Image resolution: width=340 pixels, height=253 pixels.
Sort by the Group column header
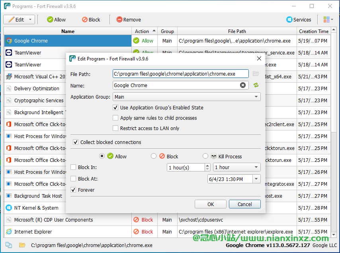click(167, 31)
